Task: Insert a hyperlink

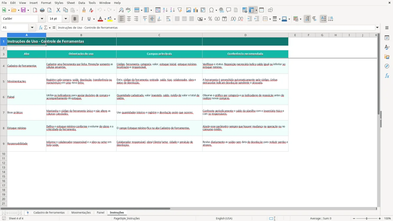Action: click(x=222, y=10)
